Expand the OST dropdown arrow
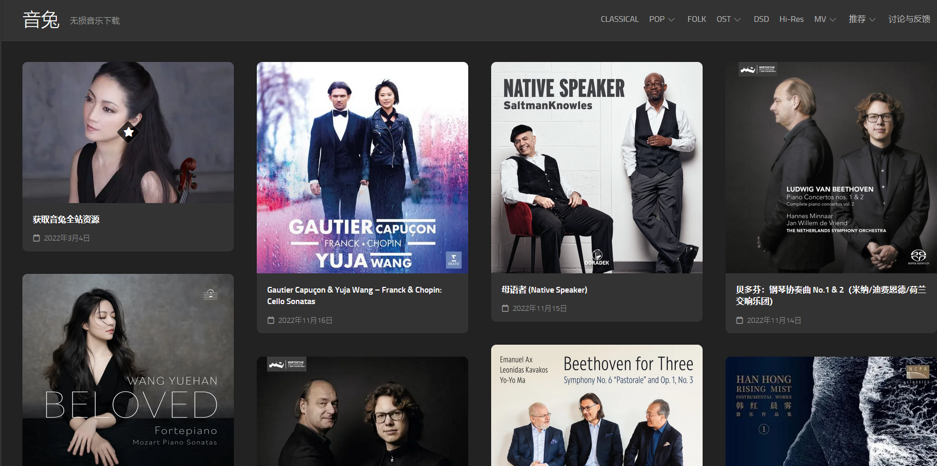The width and height of the screenshot is (937, 466). click(738, 20)
